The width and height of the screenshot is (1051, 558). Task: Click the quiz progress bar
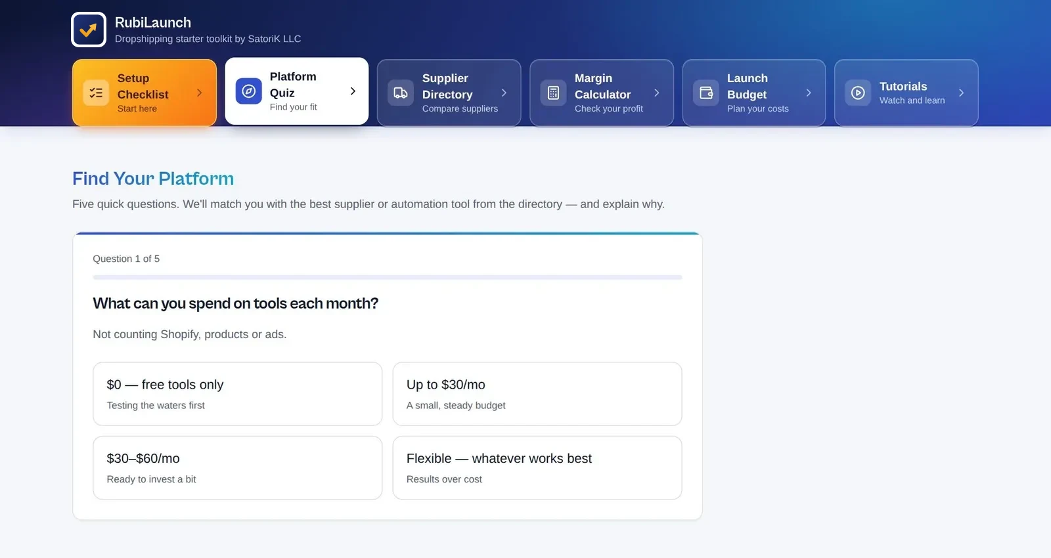pos(388,278)
